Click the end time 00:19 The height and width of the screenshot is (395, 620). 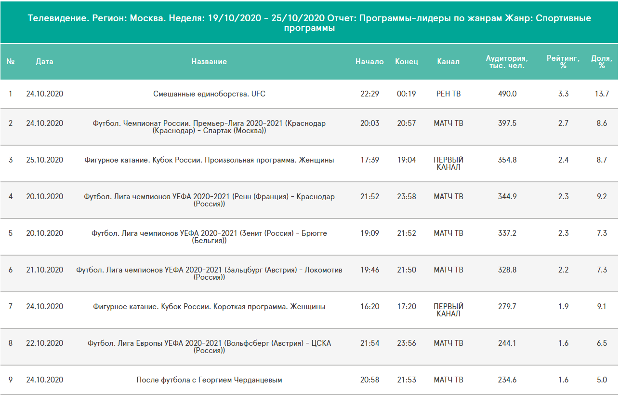407,94
